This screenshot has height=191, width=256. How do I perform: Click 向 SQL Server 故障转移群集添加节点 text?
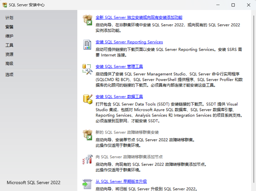tap(129, 157)
